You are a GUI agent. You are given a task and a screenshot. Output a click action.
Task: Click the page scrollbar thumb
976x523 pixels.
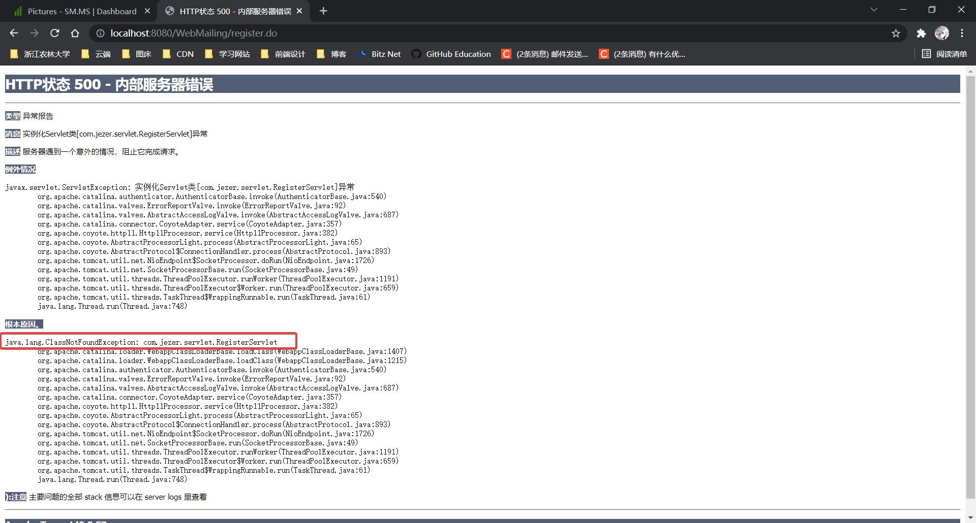(x=970, y=287)
